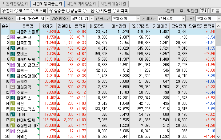221x140 pixels.
Task: Select the 상승률 radio button
Action: 51,11
